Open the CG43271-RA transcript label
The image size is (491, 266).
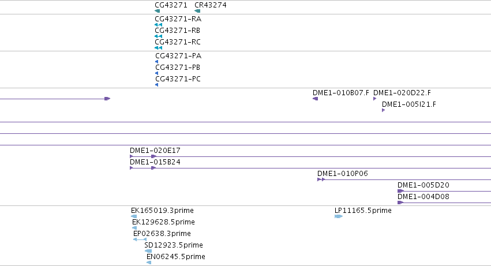coord(178,19)
